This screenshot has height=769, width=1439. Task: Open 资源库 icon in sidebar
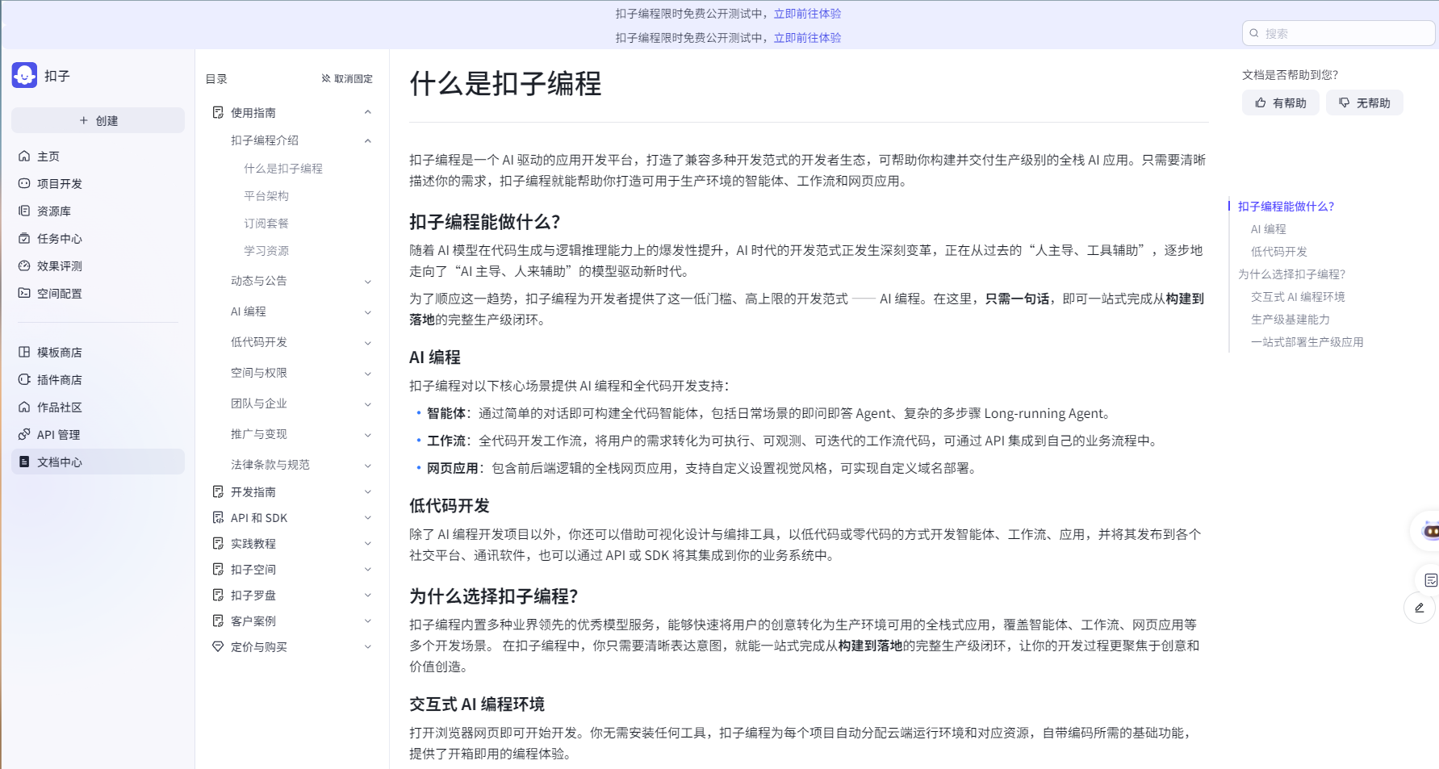point(24,211)
